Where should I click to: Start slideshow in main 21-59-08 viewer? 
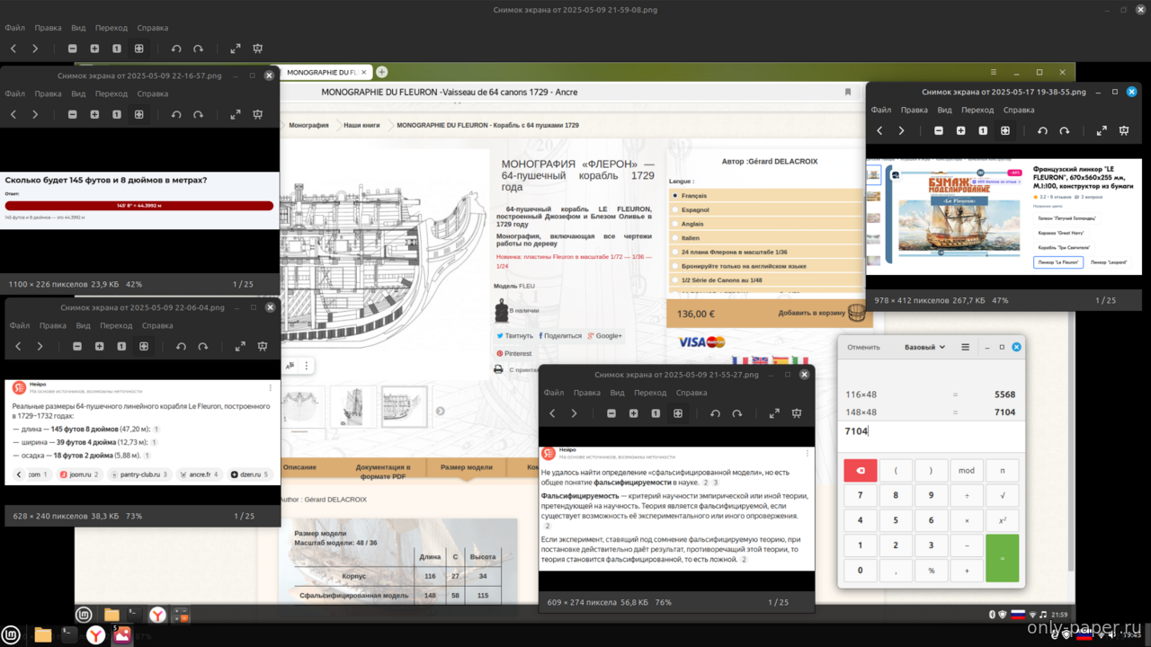point(258,49)
